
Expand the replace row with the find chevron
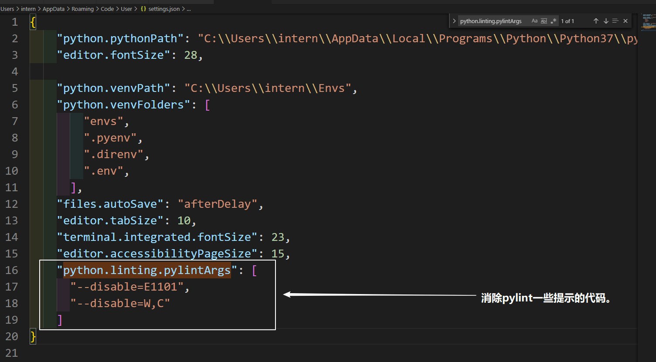pos(454,20)
